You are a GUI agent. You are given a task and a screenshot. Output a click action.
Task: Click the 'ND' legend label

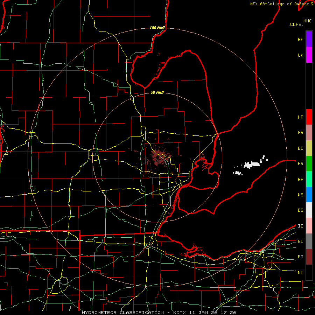(300, 273)
